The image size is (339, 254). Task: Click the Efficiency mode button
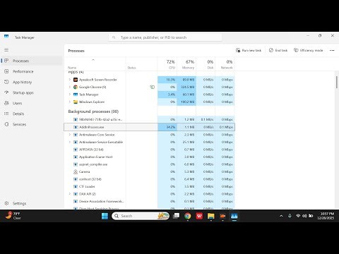309,50
